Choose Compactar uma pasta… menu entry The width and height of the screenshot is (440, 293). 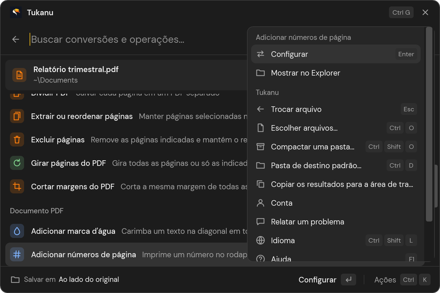click(336, 146)
